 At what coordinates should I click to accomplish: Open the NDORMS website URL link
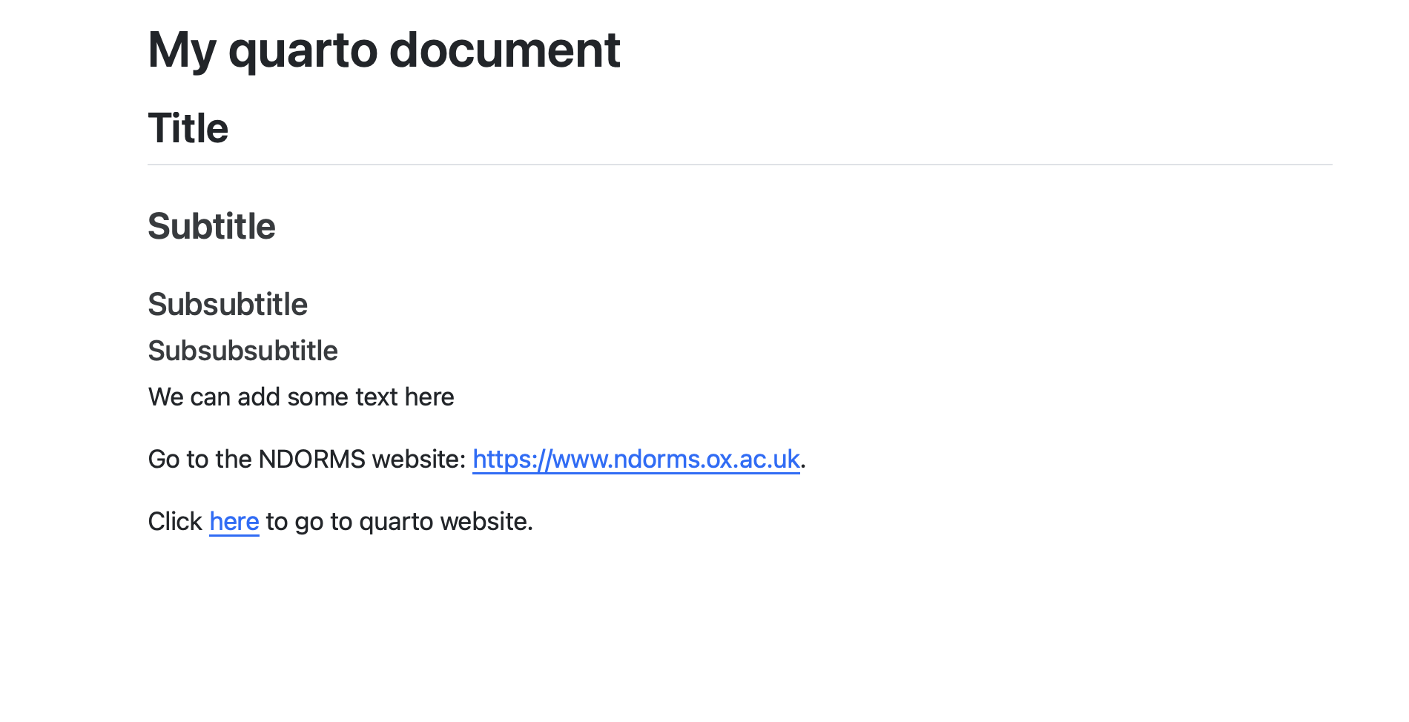[636, 460]
